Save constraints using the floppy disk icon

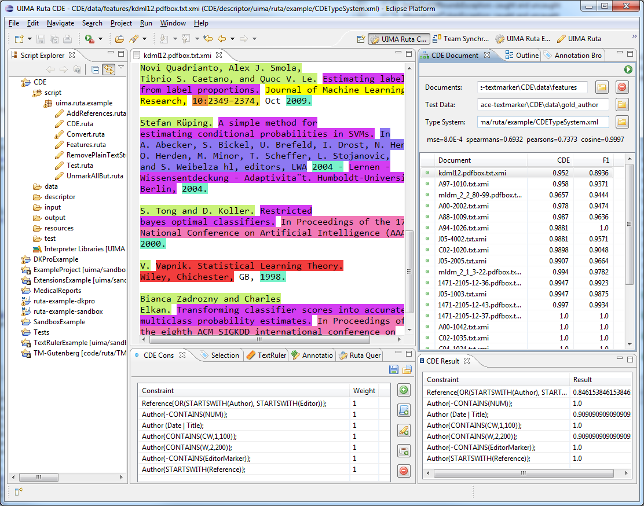coord(394,370)
